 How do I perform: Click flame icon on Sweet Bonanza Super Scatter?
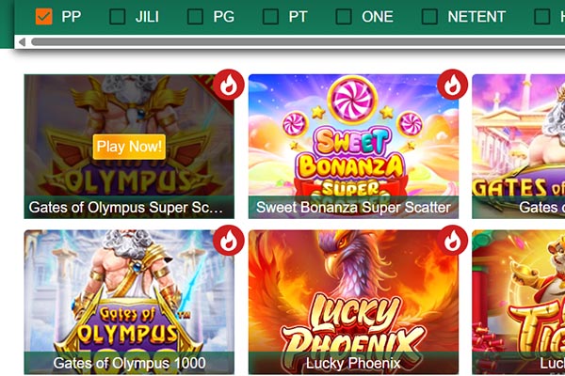click(x=453, y=85)
